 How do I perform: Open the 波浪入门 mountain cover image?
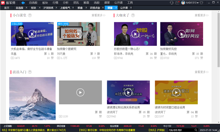pos(32,99)
